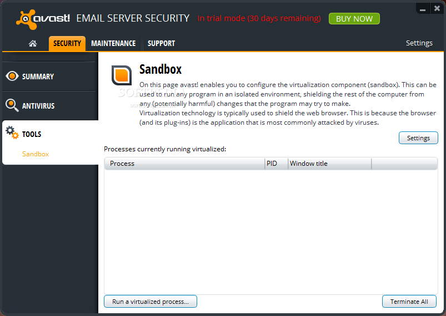This screenshot has width=446, height=316.
Task: Switch to the SECURITY tab
Action: (67, 43)
